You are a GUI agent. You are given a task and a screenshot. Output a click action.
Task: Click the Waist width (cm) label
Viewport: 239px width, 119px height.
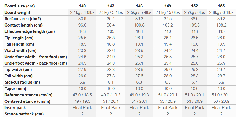(x=21, y=51)
